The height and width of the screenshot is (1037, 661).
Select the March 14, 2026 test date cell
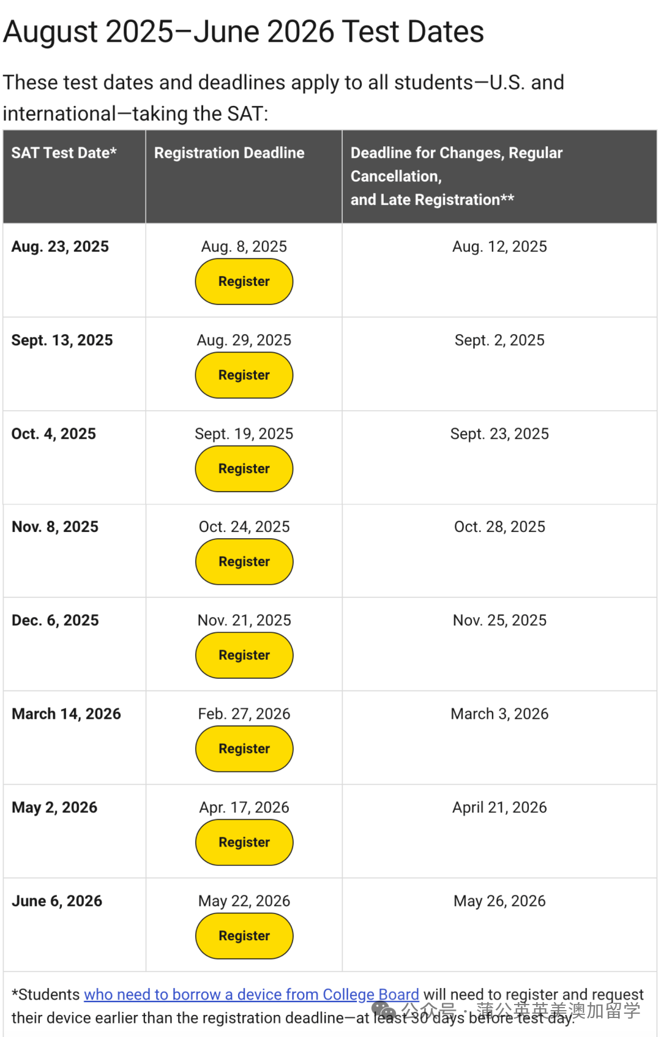[x=67, y=714]
